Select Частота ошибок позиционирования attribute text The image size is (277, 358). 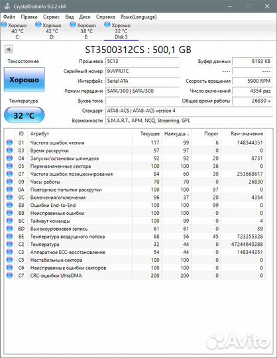pyautogui.click(x=72, y=174)
